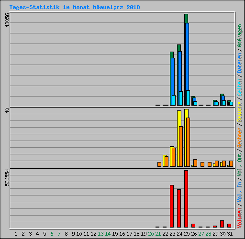Click the green weekend day label 6
The height and width of the screenshot is (239, 245).
click(52, 234)
